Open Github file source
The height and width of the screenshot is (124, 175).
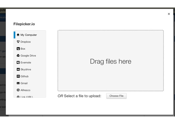pyautogui.click(x=30, y=76)
